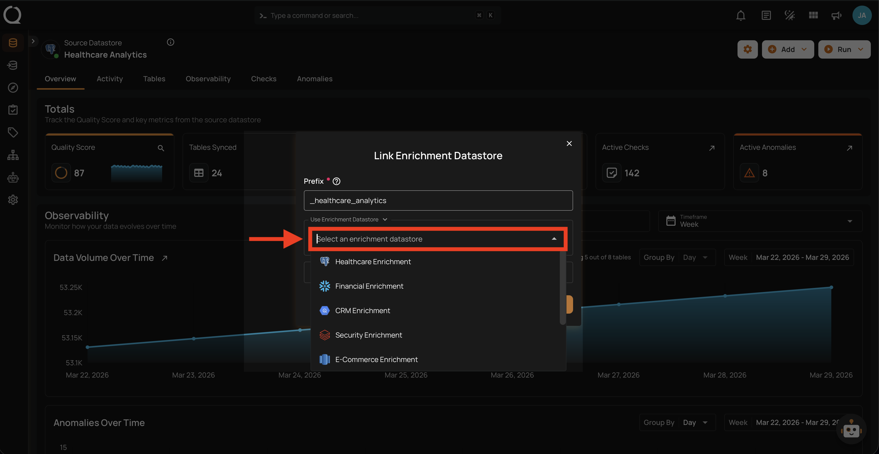
Task: Open the notifications bell icon
Action: point(741,15)
